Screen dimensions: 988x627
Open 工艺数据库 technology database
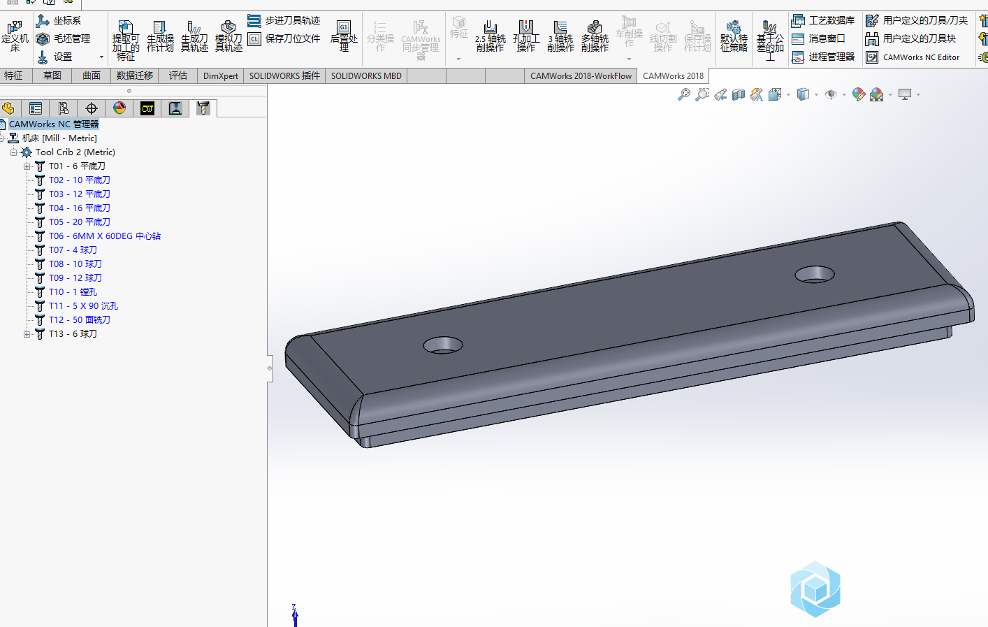(823, 20)
